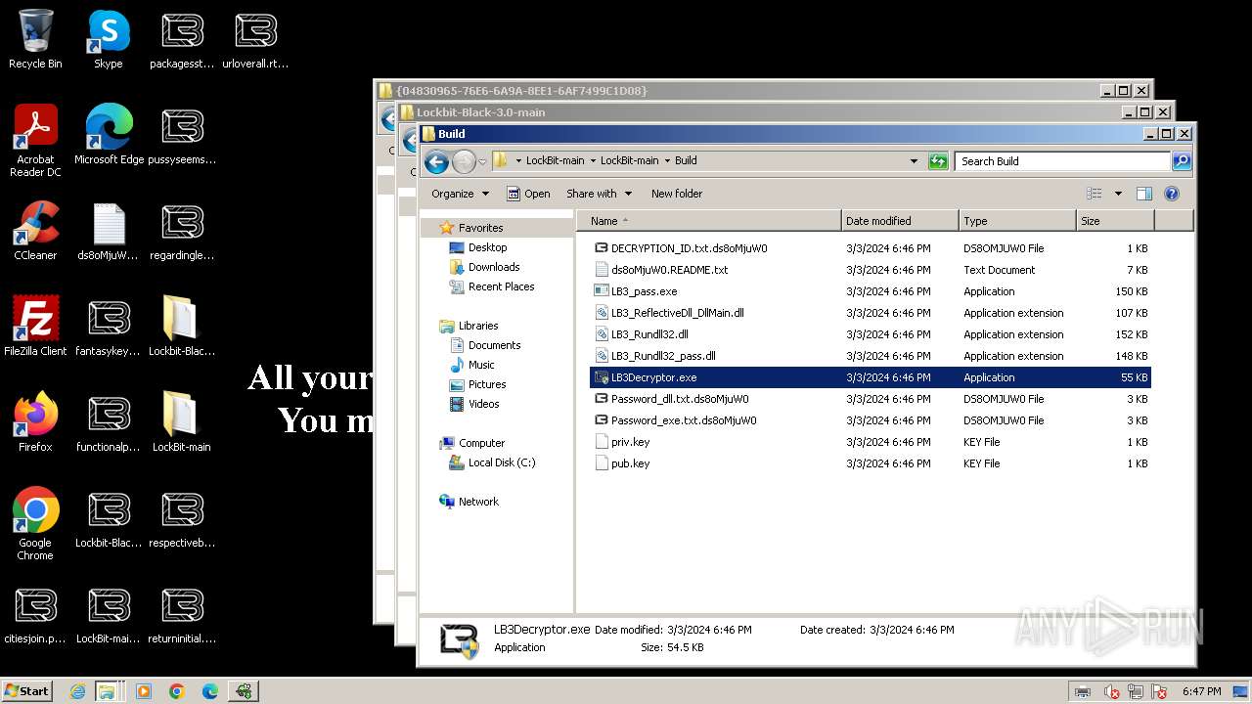Select the Lockbit-Blac folder on the desktop
This screenshot has width=1252, height=704.
pyautogui.click(x=182, y=327)
